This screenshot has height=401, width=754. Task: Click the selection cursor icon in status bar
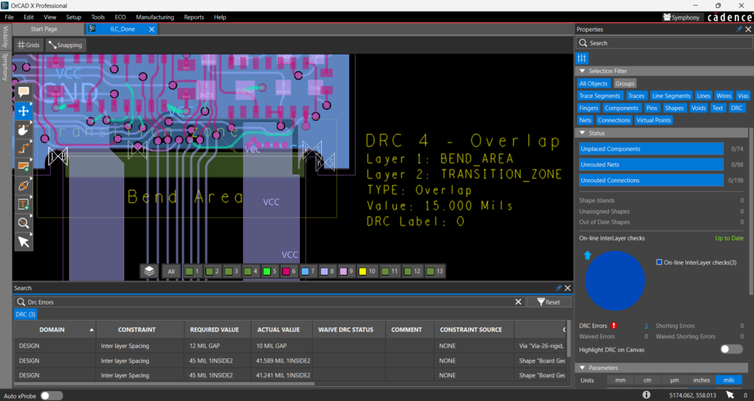[730, 395]
